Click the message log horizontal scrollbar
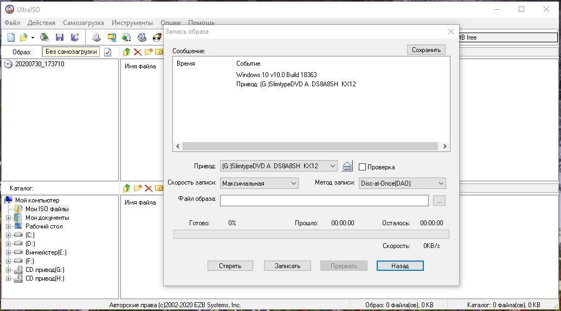 pyautogui.click(x=310, y=146)
